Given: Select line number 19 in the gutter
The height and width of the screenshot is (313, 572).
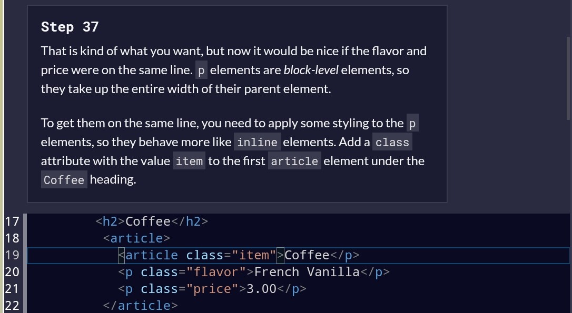Looking at the screenshot, I should tap(12, 255).
